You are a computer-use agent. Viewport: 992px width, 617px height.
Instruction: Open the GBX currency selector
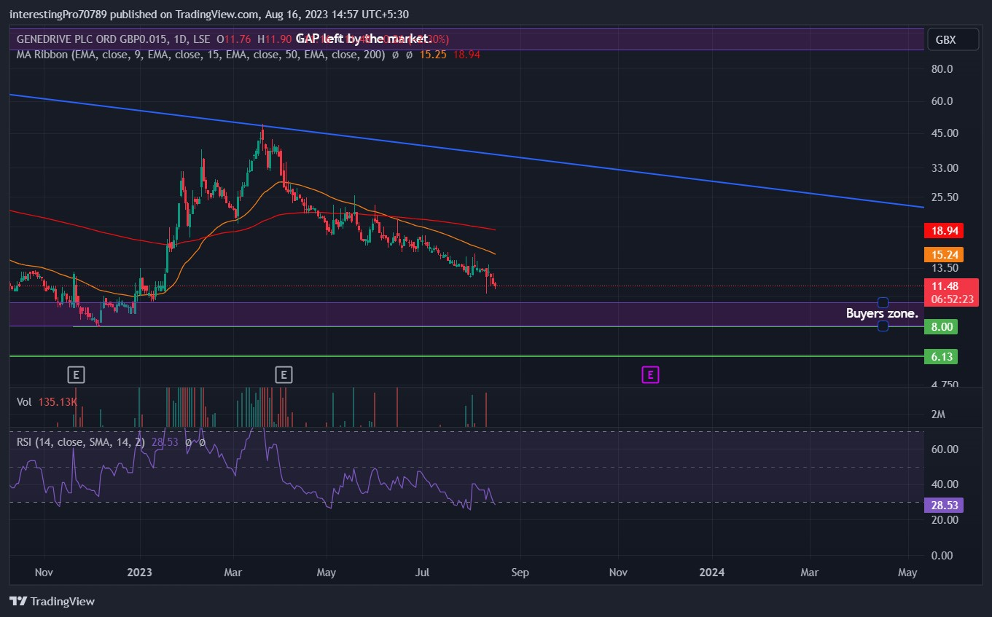(x=952, y=40)
